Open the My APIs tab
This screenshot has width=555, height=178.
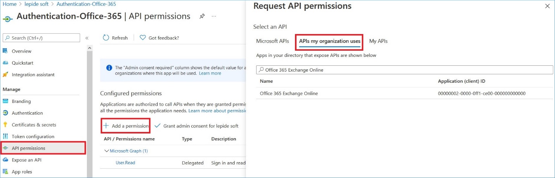click(x=378, y=41)
